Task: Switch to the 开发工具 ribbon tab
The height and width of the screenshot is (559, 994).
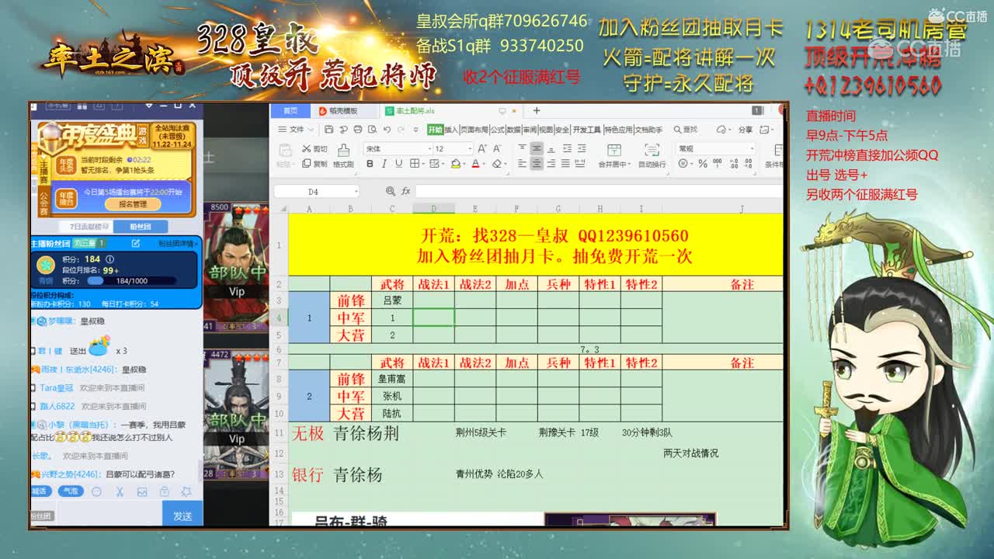Action: (x=586, y=130)
